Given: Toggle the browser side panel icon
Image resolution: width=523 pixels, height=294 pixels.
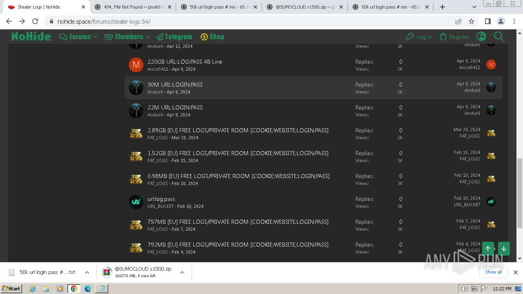Looking at the screenshot, I should (487, 22).
